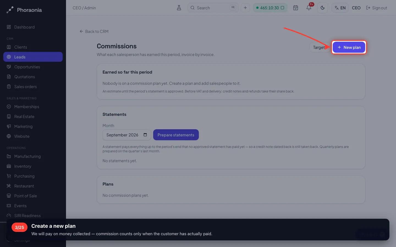Click the 'Earned so far this period' heading
Viewport: 396px width, 247px height.
[x=127, y=72]
